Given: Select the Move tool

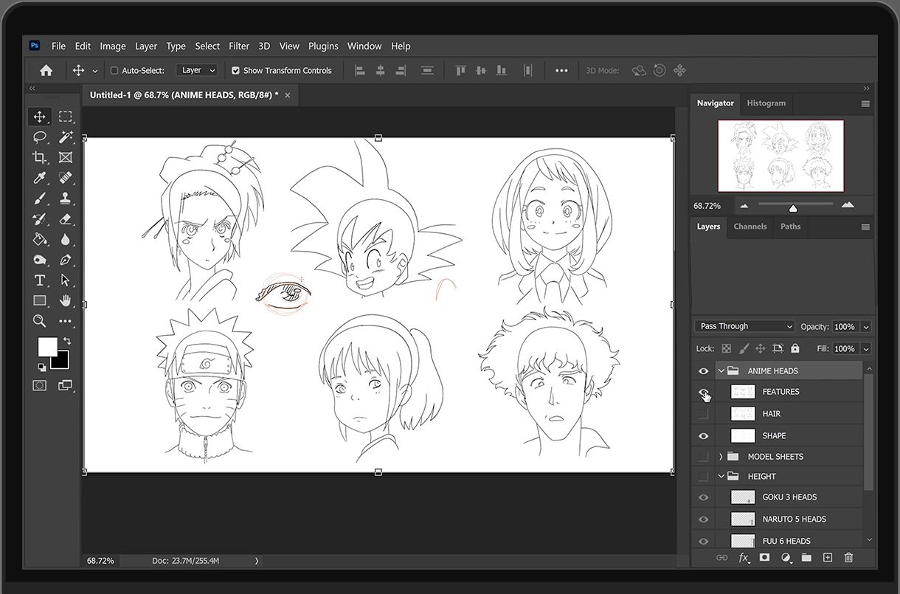Looking at the screenshot, I should pyautogui.click(x=40, y=117).
